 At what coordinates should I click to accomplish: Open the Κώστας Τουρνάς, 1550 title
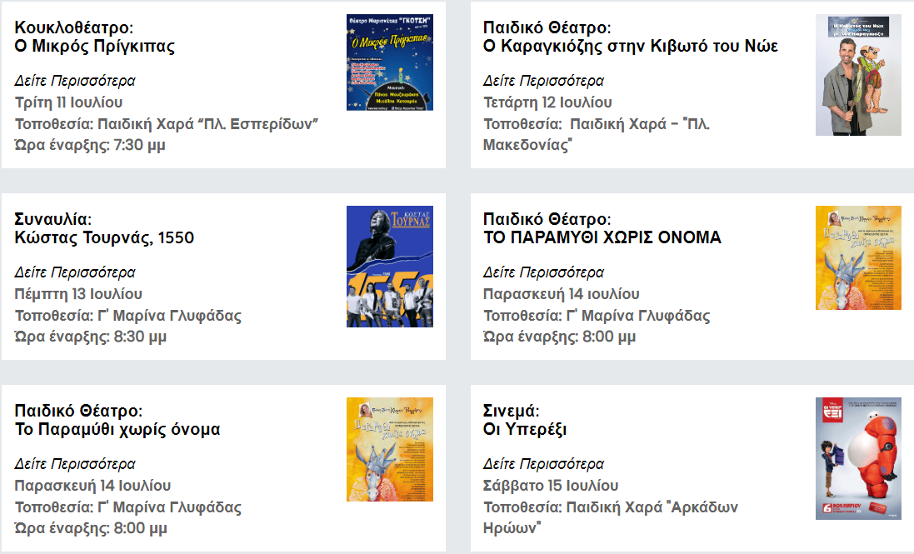[x=104, y=238]
